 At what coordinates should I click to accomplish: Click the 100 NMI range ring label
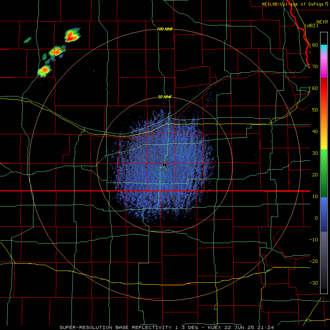tap(165, 29)
